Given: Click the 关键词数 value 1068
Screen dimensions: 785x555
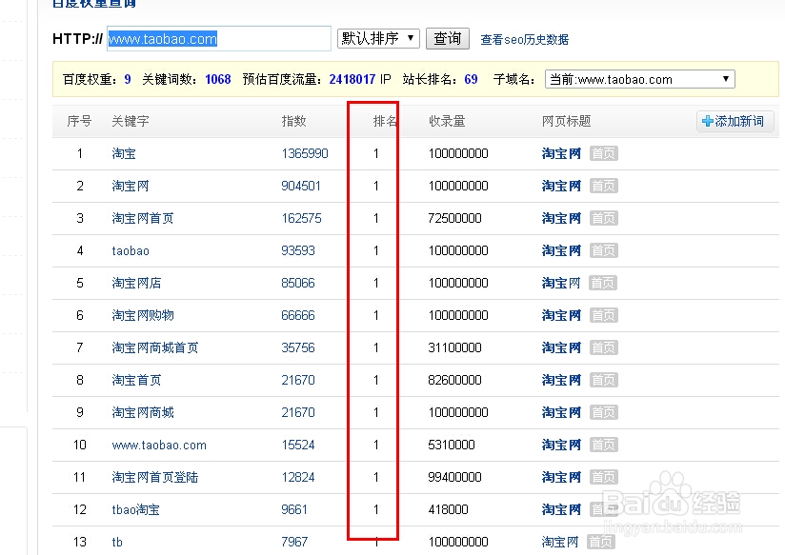Looking at the screenshot, I should click(x=218, y=79).
